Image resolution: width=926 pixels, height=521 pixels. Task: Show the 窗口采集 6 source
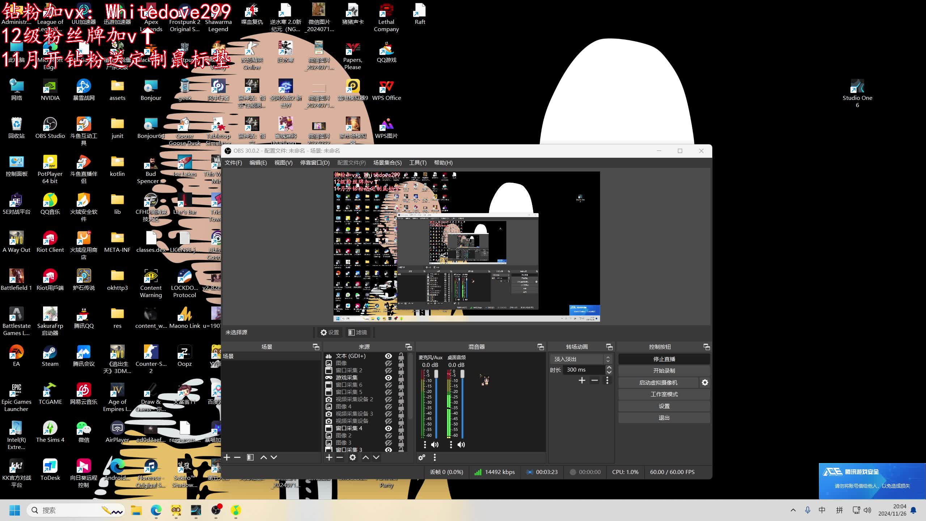click(388, 385)
